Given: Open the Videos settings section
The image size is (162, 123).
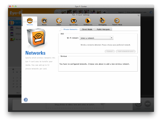Looking at the screenshot, I should [x=59, y=22].
